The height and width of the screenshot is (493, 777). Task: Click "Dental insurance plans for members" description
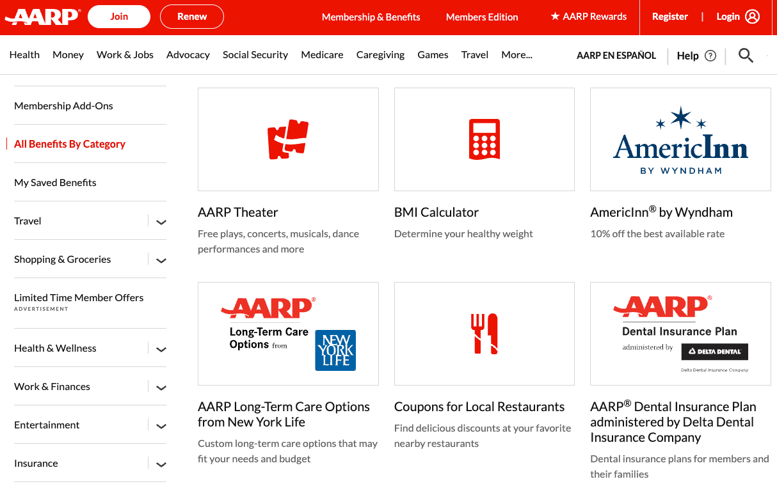(680, 467)
